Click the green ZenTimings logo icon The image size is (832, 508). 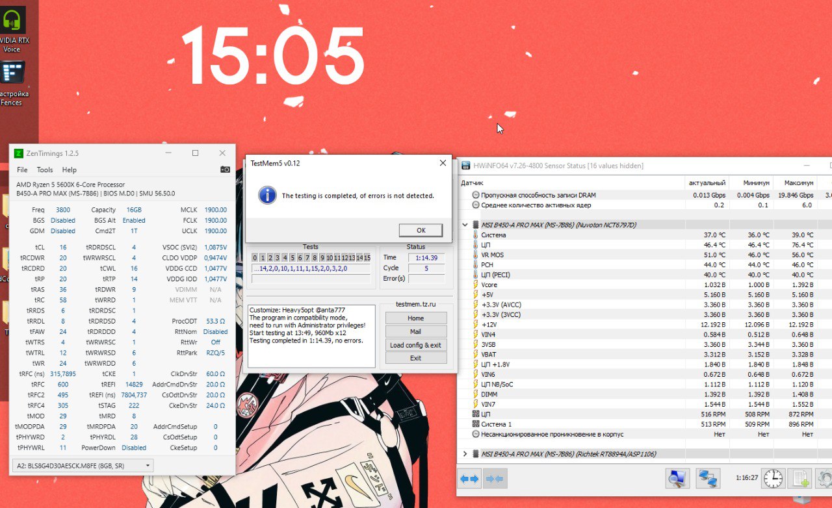click(18, 153)
